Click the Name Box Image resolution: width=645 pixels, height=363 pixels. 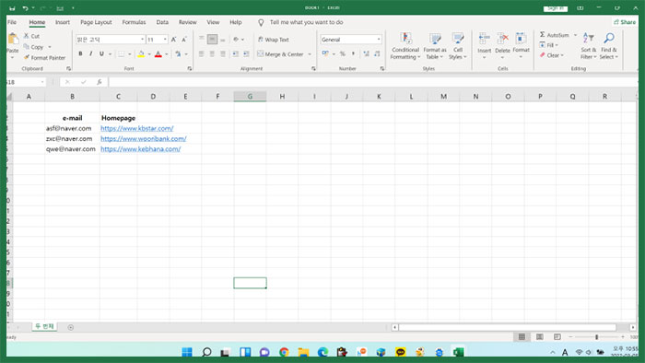coord(26,82)
